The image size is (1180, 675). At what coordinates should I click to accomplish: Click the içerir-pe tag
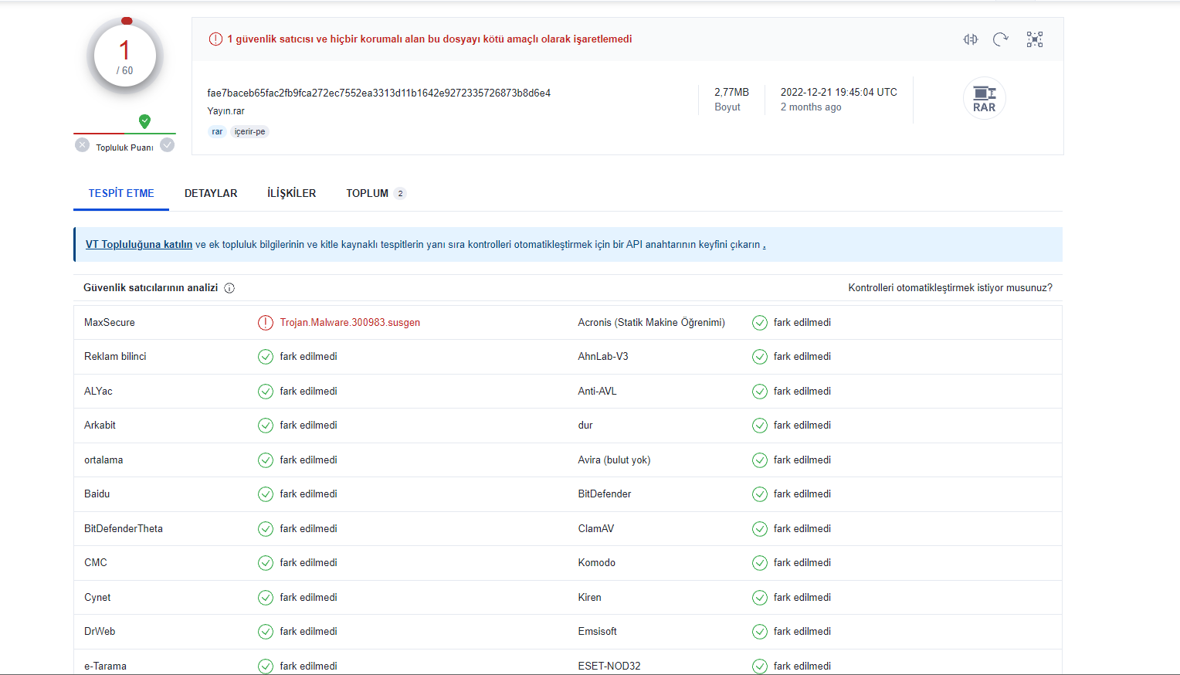coord(249,132)
